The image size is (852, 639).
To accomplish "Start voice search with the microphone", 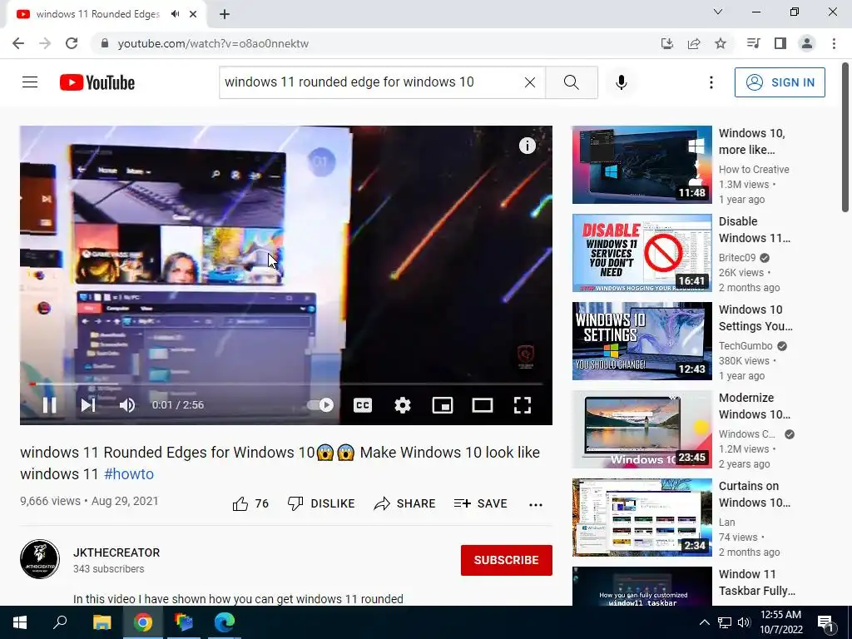I will [622, 82].
